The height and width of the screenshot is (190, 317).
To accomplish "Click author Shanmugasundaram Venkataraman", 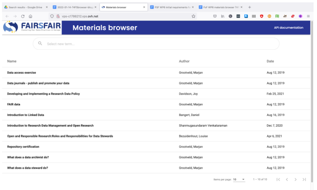I will tap(203, 126).
